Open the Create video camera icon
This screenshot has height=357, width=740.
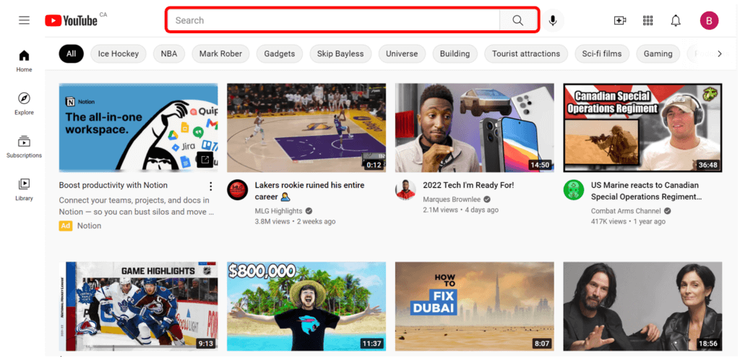click(619, 20)
